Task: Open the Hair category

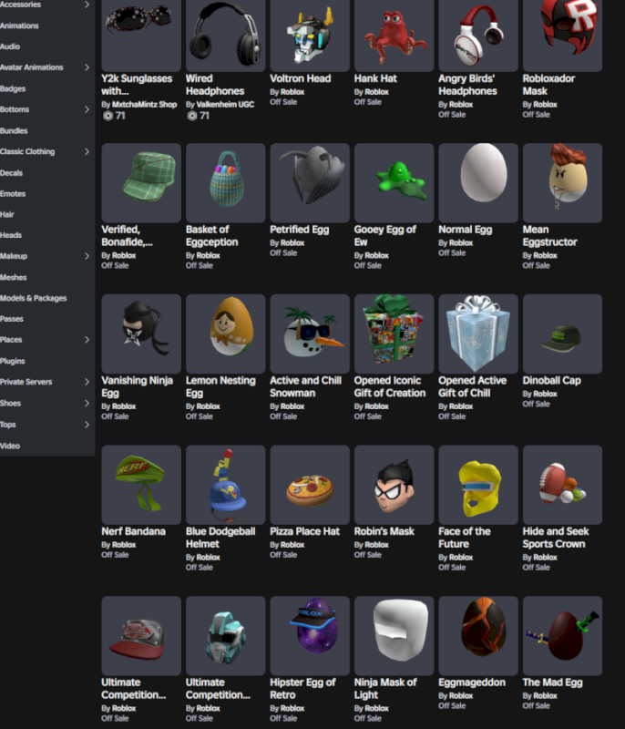Action: click(7, 214)
